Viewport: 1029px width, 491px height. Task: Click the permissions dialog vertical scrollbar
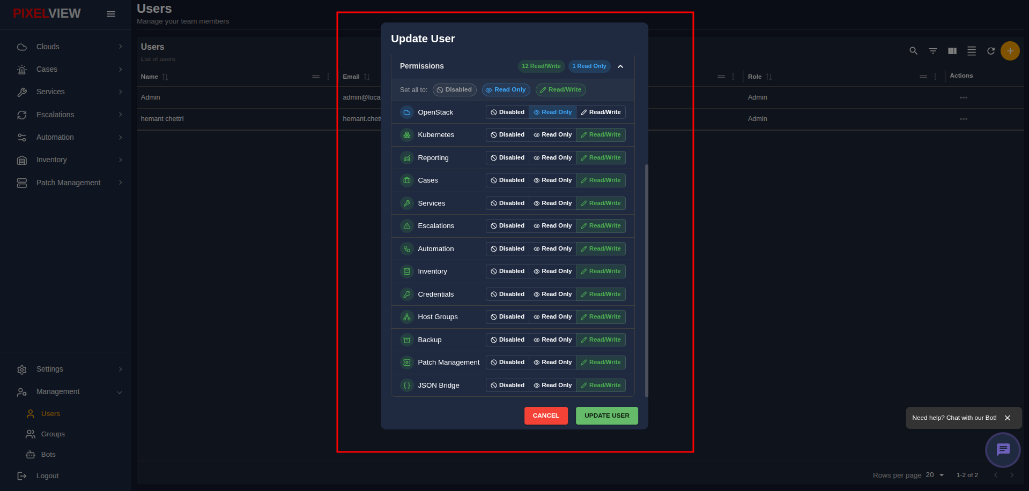(646, 281)
